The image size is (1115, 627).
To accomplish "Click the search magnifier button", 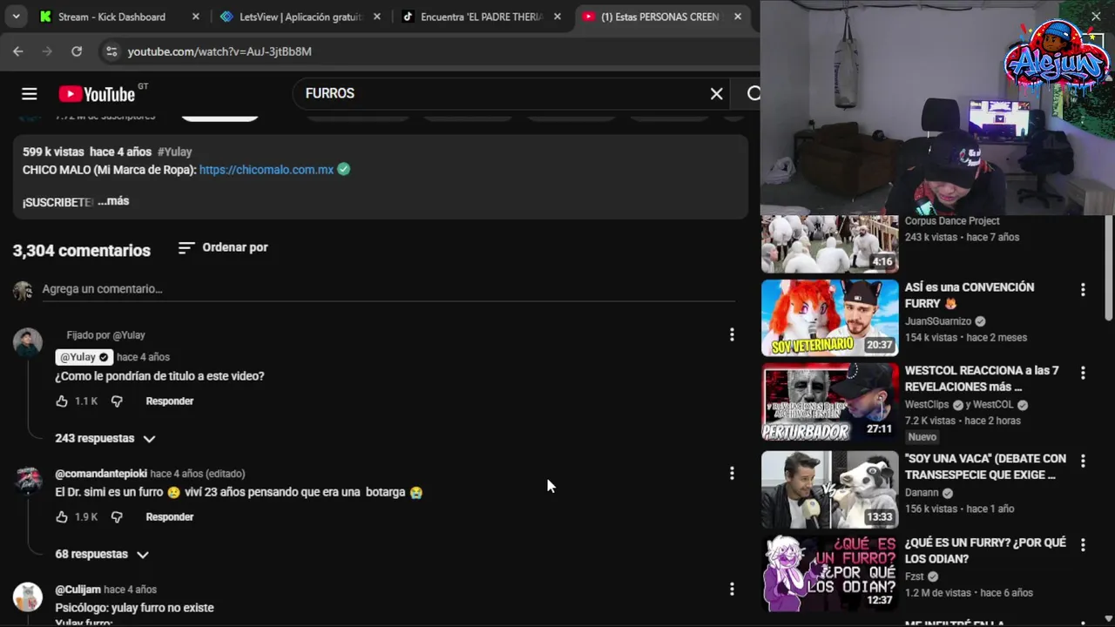I will tap(753, 94).
